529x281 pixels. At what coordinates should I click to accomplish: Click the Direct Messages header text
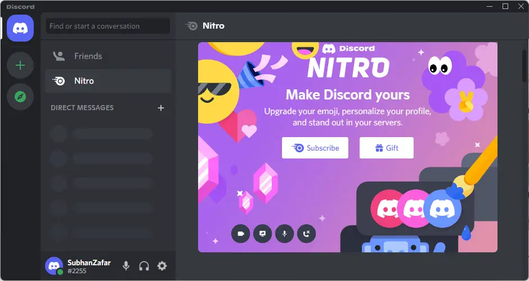[82, 108]
